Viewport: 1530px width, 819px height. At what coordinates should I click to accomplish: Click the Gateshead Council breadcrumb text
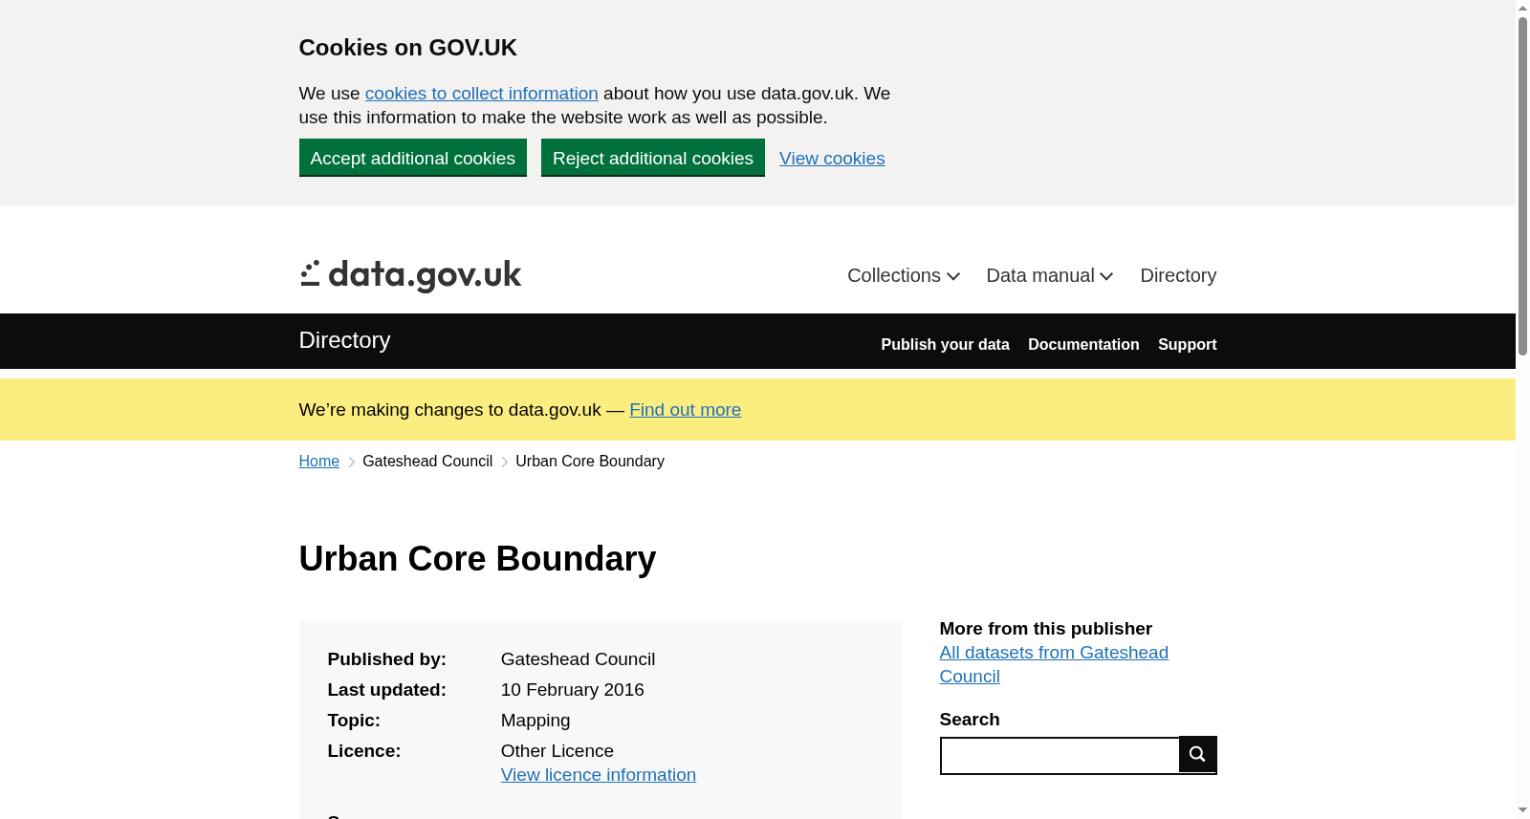coord(427,462)
